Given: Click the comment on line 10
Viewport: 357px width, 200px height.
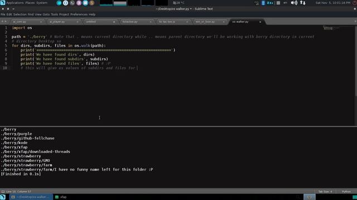Looking at the screenshot, I should pos(79,68).
